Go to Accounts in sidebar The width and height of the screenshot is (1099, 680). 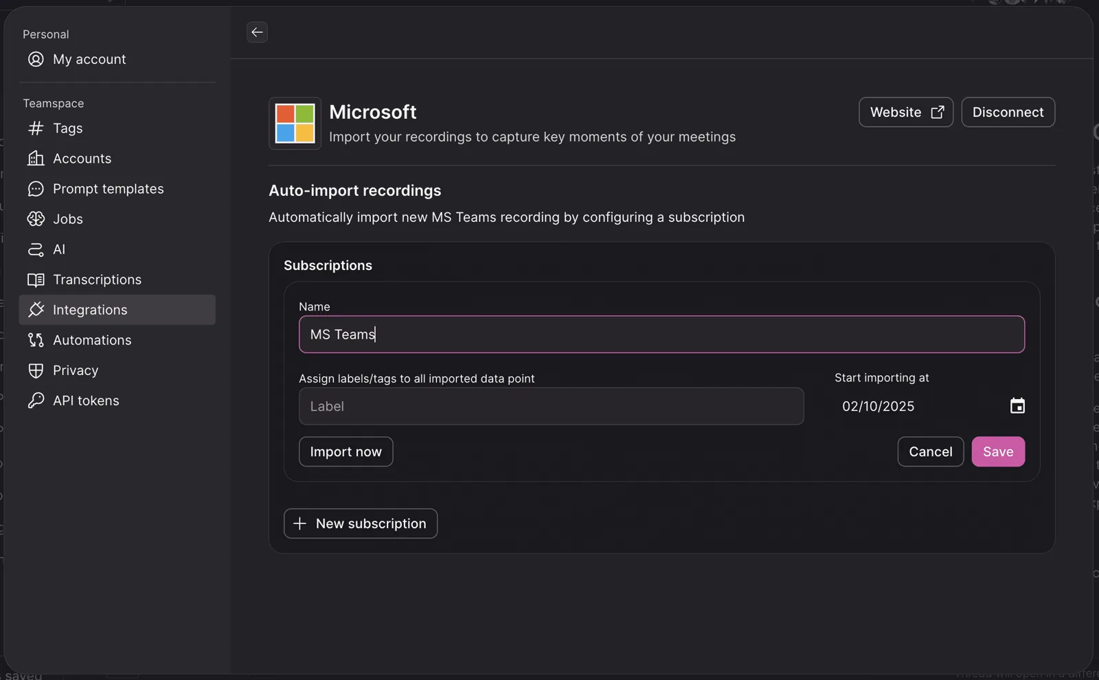coord(117,159)
